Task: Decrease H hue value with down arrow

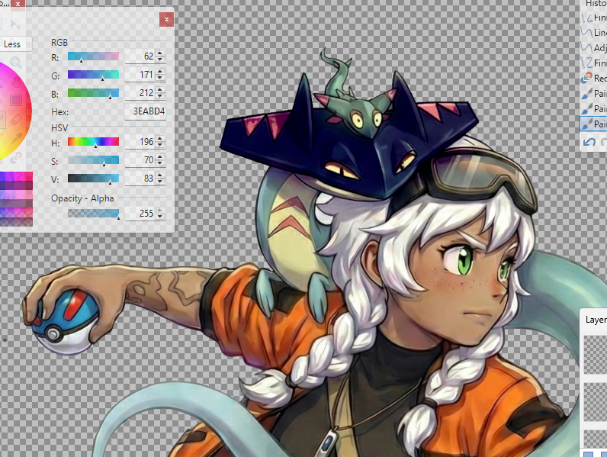Action: click(x=160, y=145)
